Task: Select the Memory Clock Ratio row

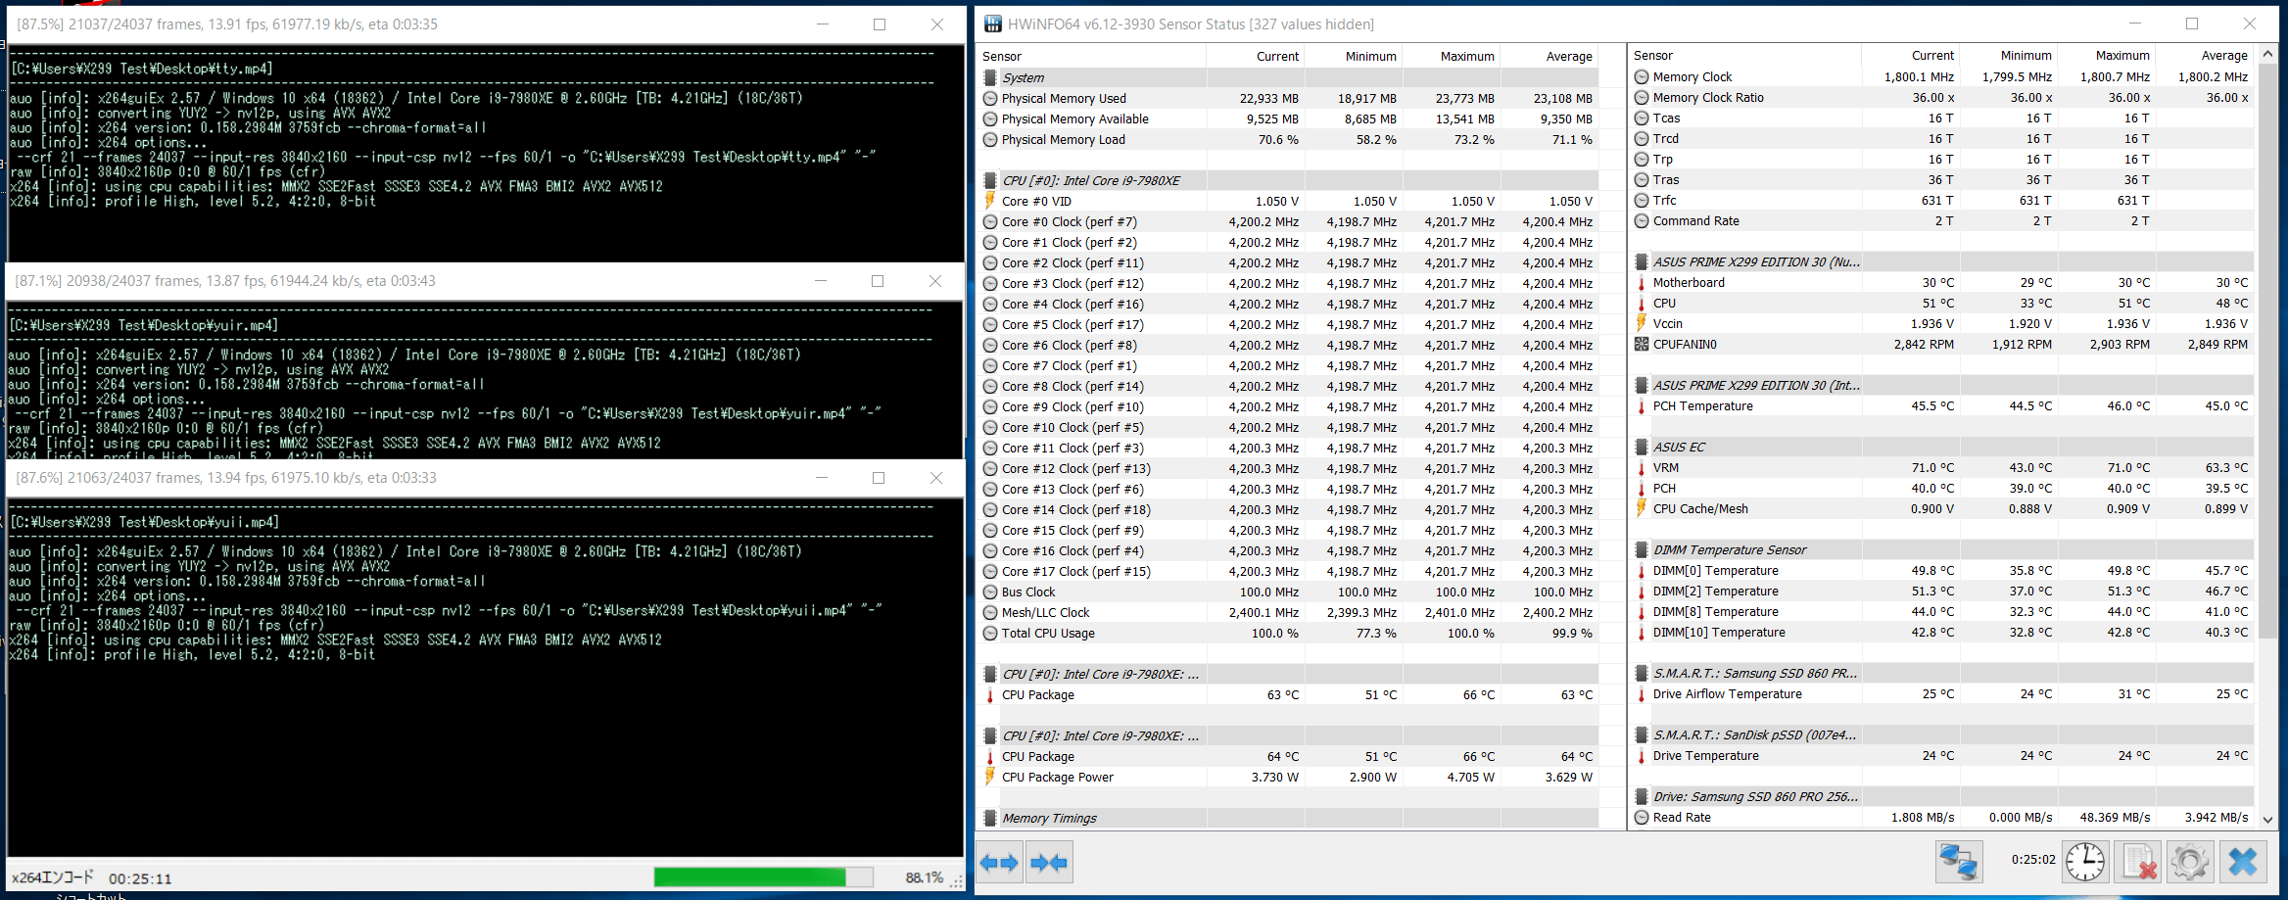Action: tap(1941, 97)
